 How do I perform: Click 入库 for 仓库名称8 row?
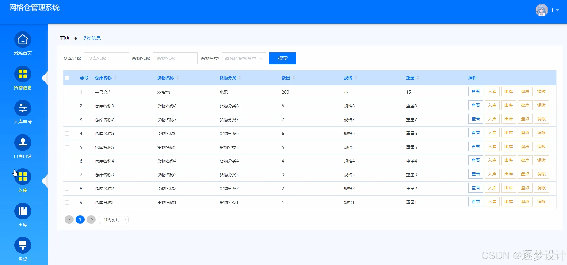(492, 105)
